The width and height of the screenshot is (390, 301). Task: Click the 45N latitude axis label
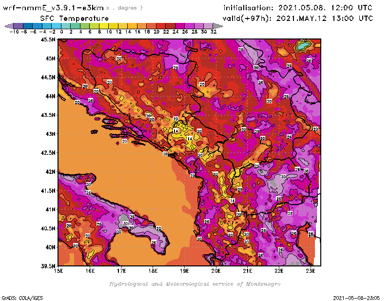[x=50, y=58]
